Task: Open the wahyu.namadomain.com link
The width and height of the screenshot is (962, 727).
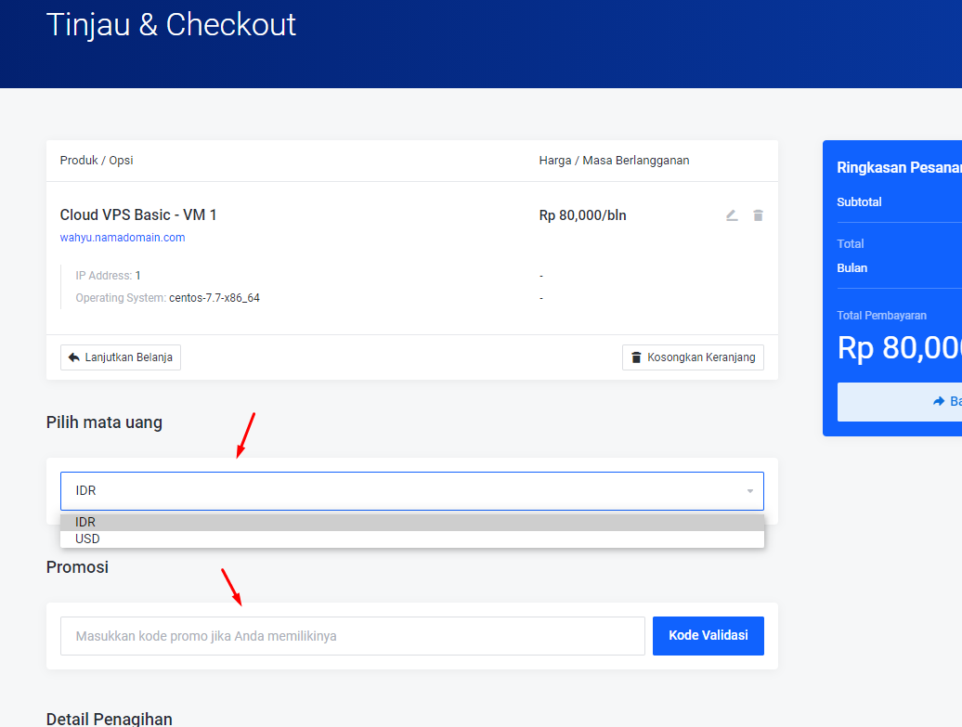Action: [123, 238]
